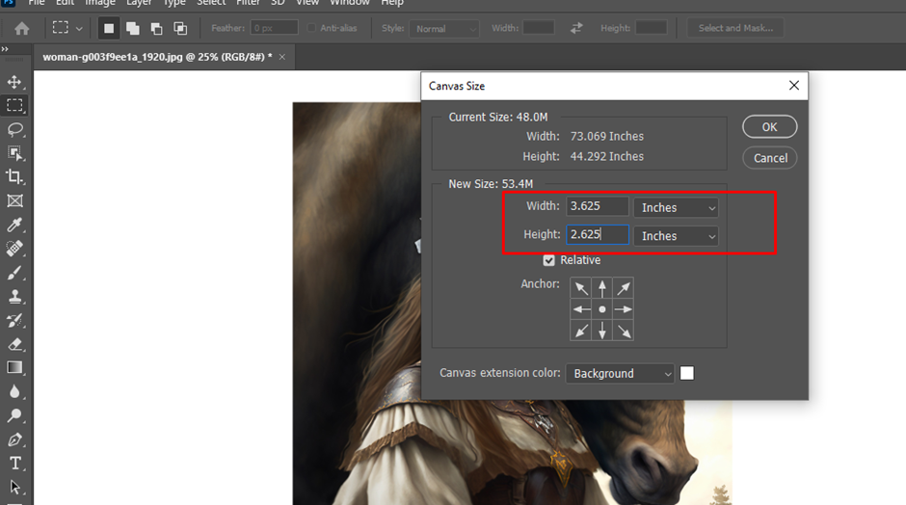The width and height of the screenshot is (906, 505).
Task: Choose Subtract from selection mode icon
Action: pyautogui.click(x=156, y=28)
